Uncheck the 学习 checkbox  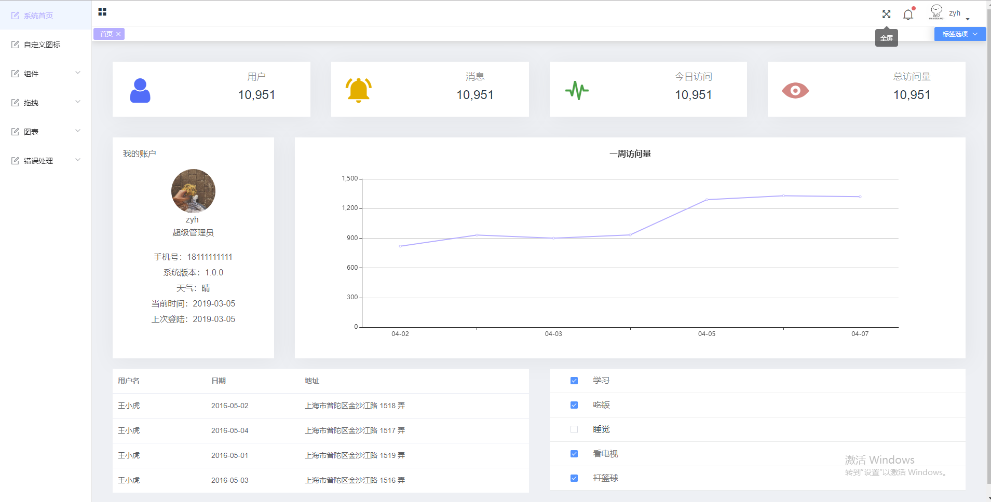coord(574,381)
